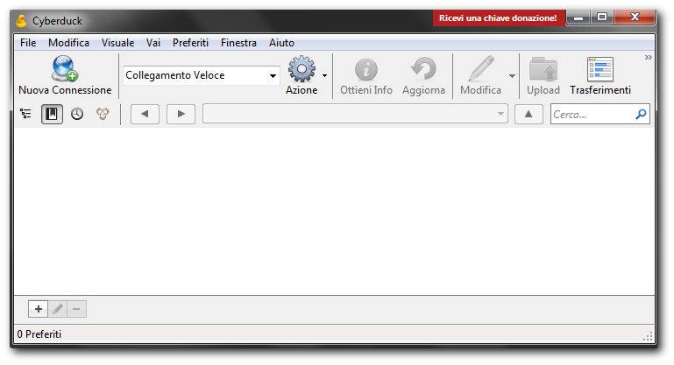Show the history clock icon

77,114
